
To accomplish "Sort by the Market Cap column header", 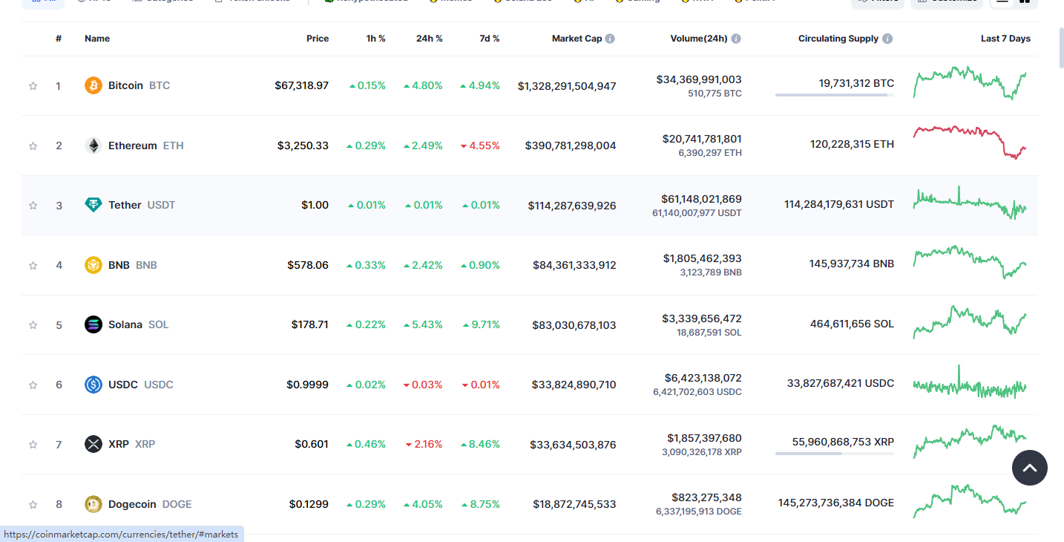I will point(577,39).
